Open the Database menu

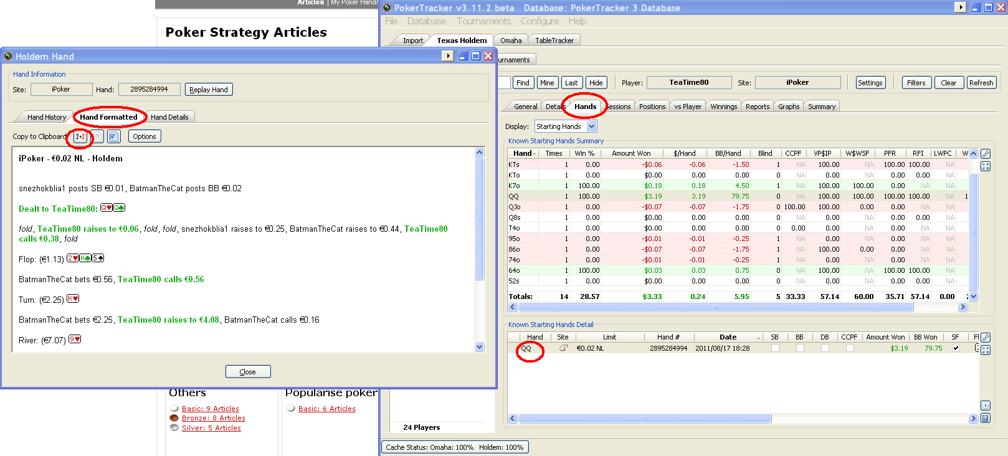[x=427, y=21]
